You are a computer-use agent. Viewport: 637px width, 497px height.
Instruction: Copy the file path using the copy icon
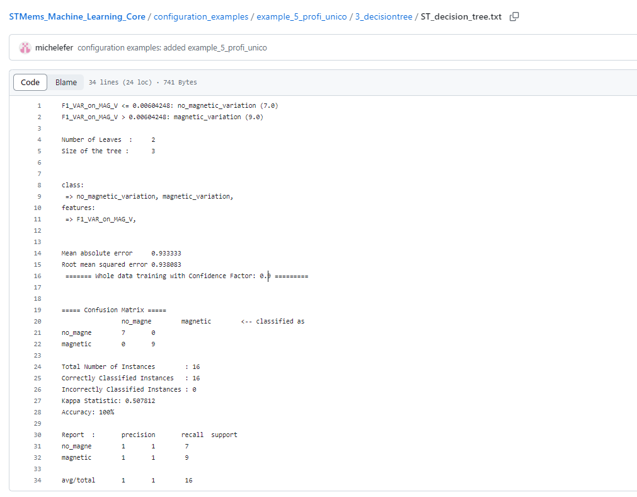pos(514,16)
